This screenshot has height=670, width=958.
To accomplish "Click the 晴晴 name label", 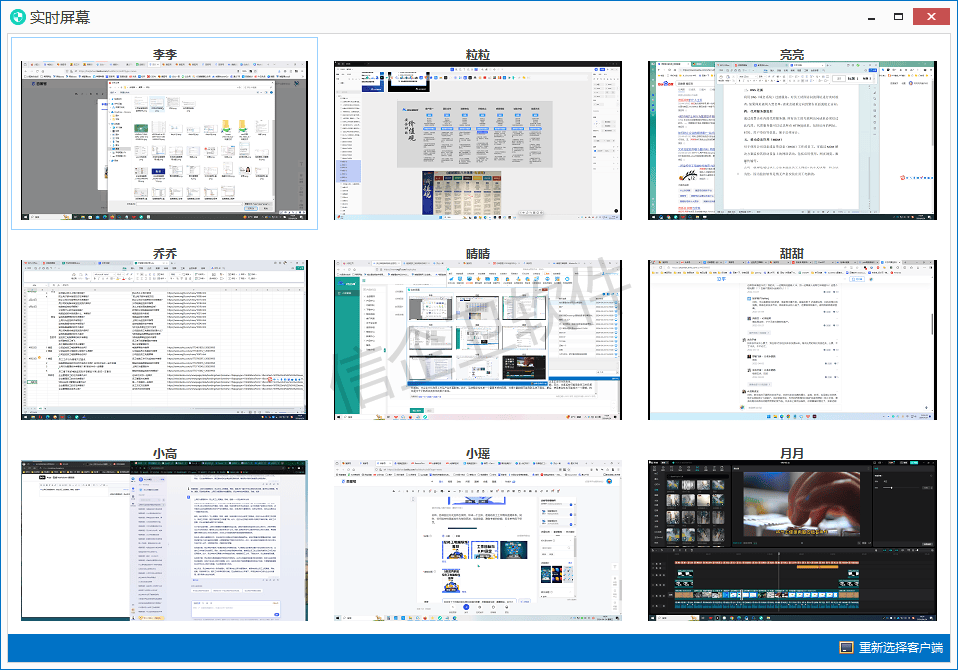I will (478, 253).
